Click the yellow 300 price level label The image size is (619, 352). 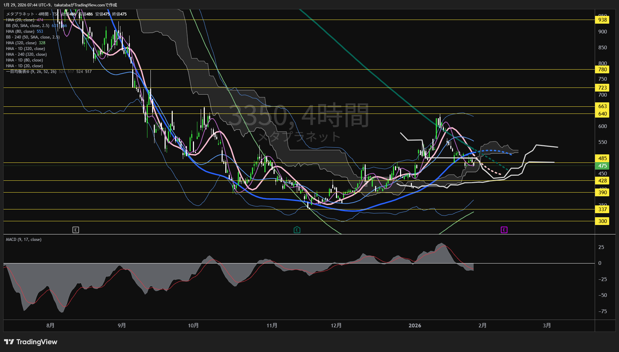602,221
